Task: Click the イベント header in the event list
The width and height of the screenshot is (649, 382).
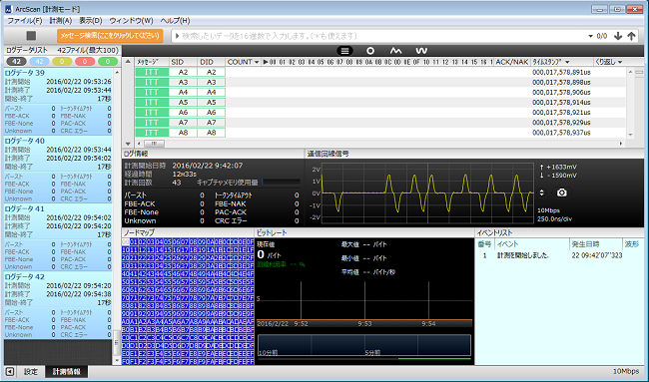Action: tap(531, 244)
